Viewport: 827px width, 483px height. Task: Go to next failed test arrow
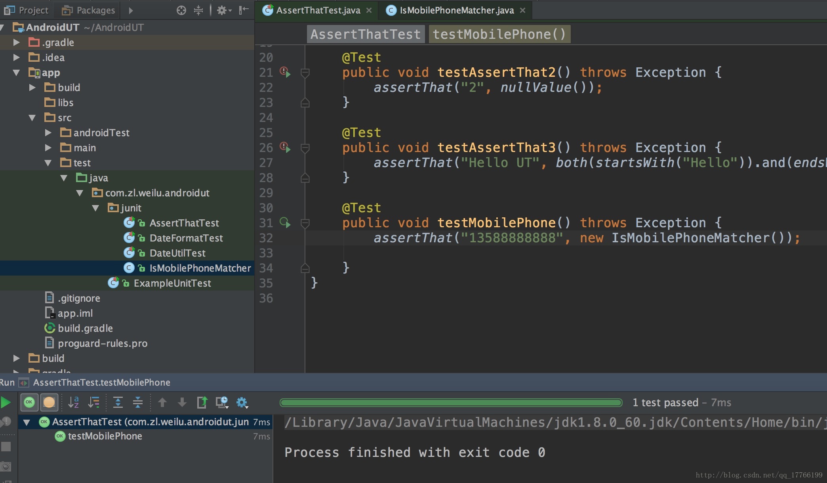click(x=182, y=402)
